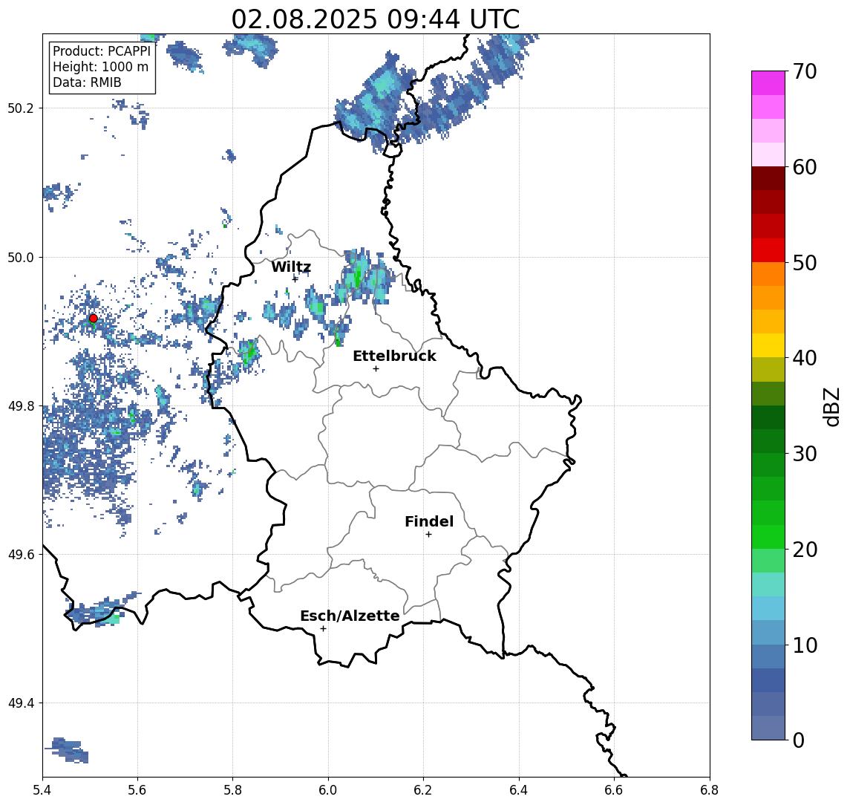850x805 pixels.
Task: Click the 'Product: PCAPPI' text line
Action: click(102, 51)
